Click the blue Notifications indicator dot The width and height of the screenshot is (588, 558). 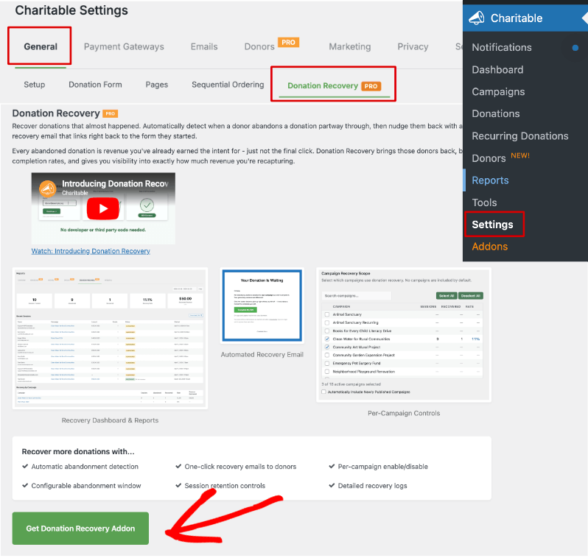pos(575,48)
